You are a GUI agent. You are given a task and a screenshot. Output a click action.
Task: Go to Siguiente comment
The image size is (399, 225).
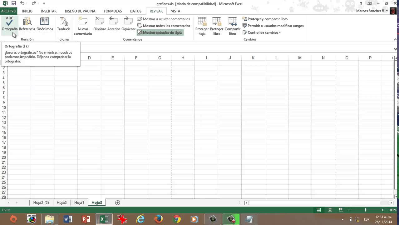coord(128,24)
